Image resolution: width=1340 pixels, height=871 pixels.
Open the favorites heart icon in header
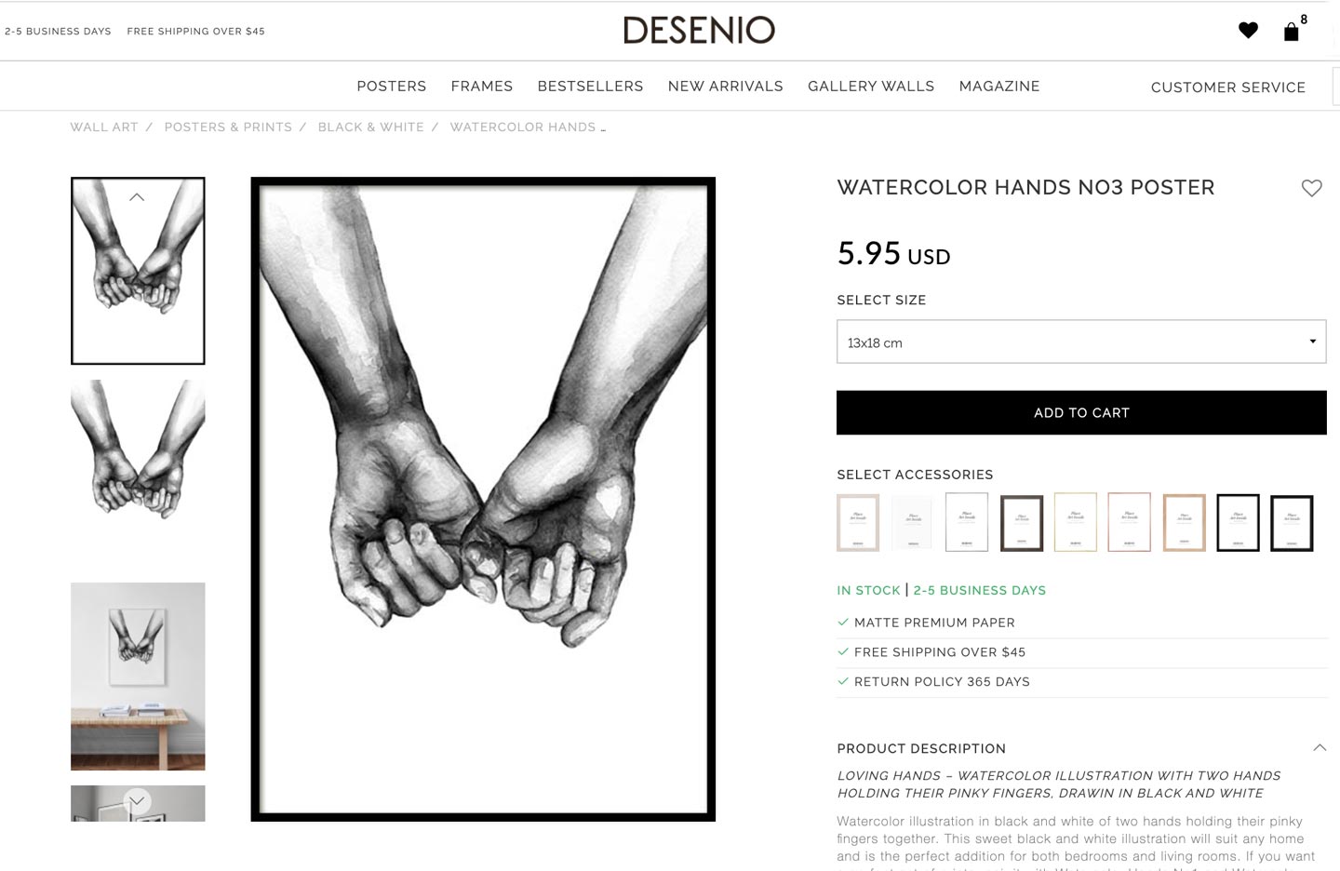coord(1248,31)
